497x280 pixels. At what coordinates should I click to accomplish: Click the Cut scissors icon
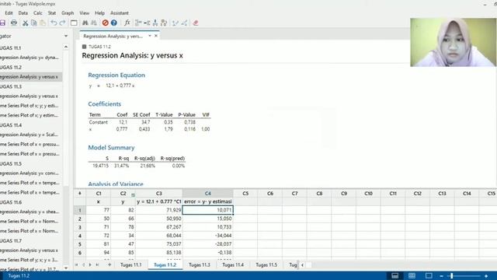[26, 23]
